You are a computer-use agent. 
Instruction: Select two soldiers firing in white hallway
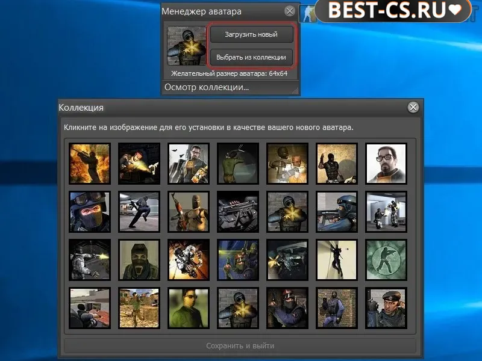386,212
